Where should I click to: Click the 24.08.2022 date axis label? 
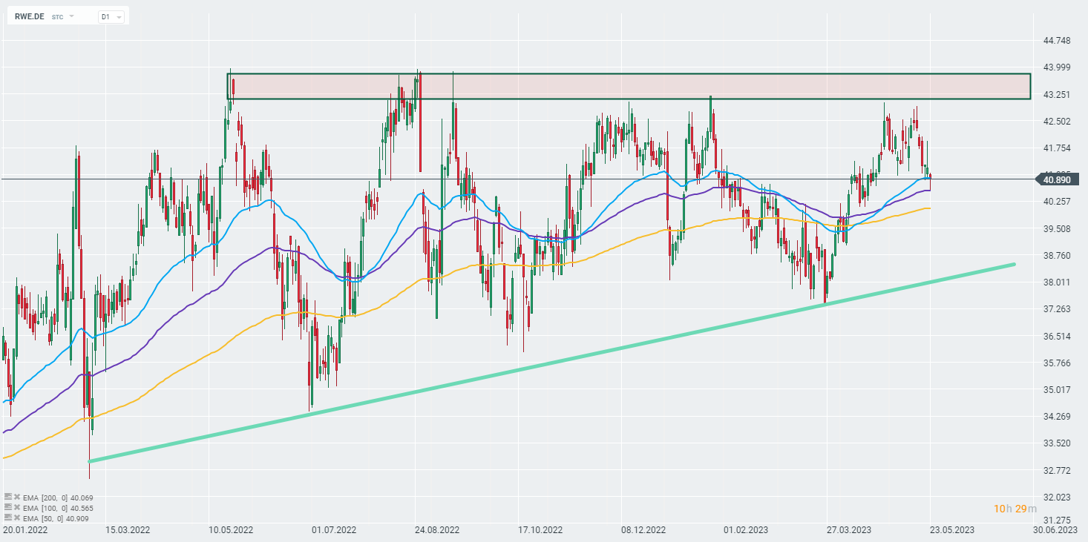pos(439,530)
